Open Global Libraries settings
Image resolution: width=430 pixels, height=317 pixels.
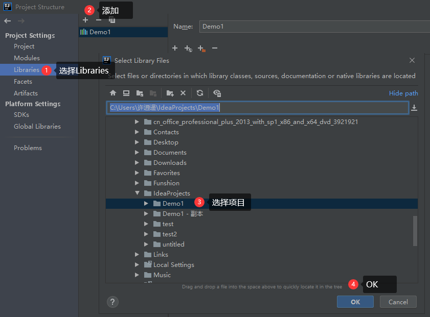[37, 127]
